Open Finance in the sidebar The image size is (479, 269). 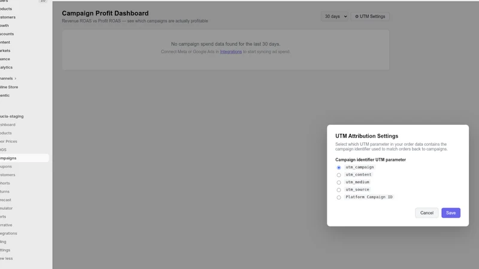coord(5,59)
